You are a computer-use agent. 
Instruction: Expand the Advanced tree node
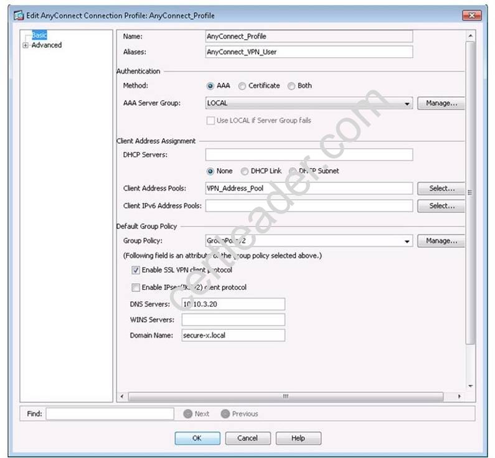[x=26, y=45]
